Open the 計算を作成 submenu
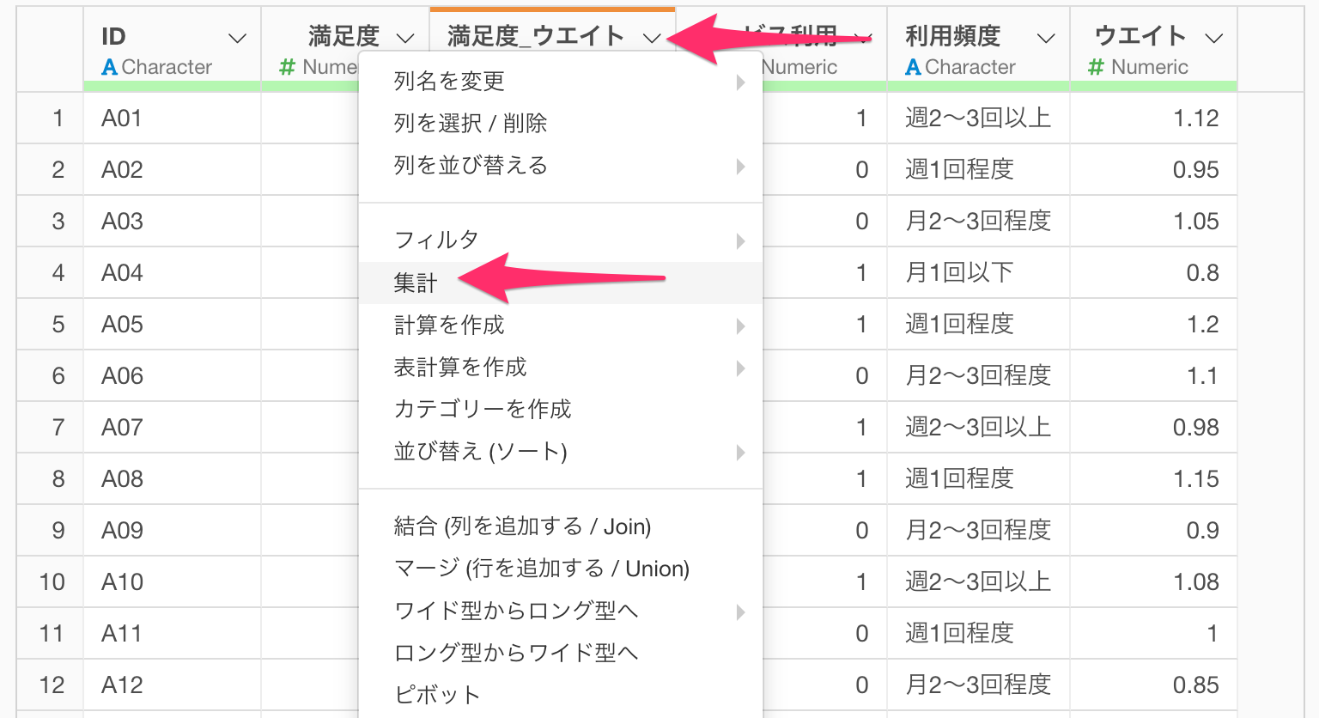The image size is (1319, 718). (x=739, y=326)
